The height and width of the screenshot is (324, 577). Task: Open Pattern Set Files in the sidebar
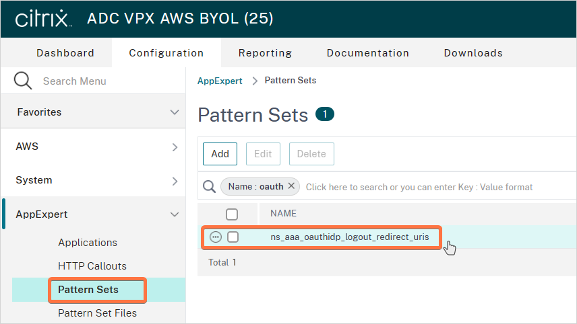(98, 313)
